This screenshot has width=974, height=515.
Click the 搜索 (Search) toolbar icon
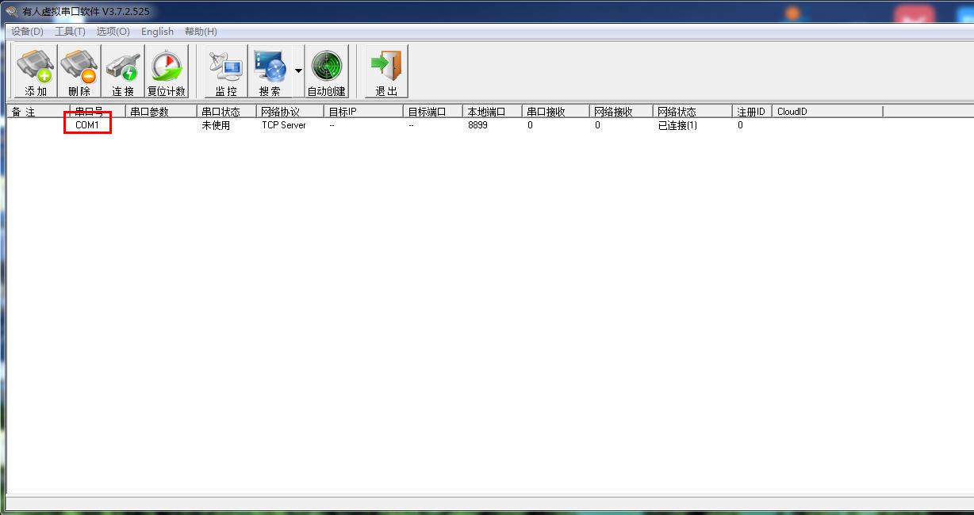click(270, 71)
